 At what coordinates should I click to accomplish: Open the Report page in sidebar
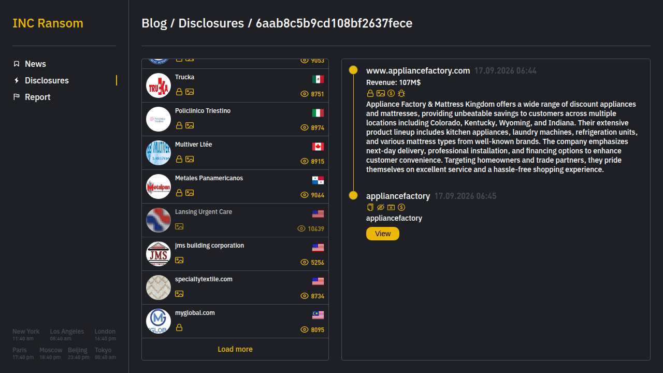(x=37, y=97)
